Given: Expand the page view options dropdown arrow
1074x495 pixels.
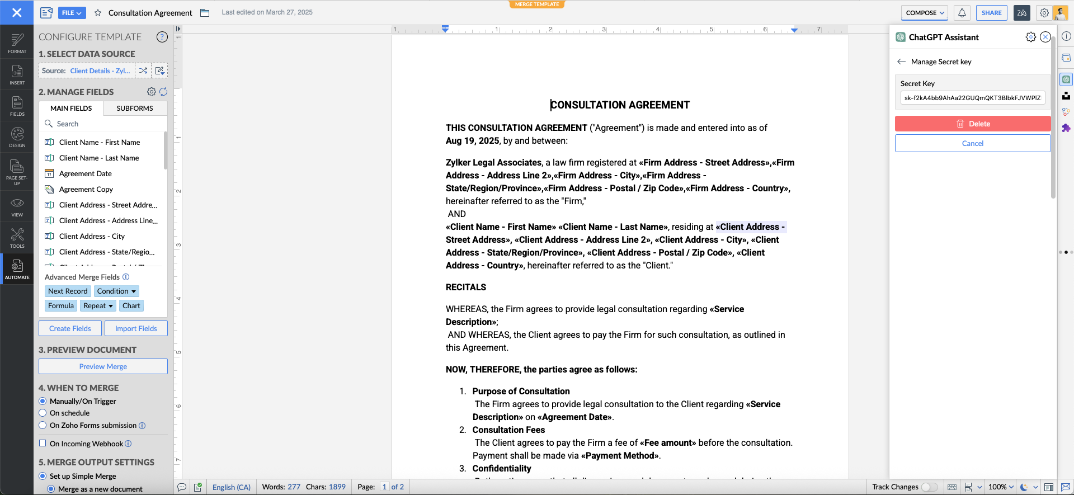Looking at the screenshot, I should click(x=979, y=487).
